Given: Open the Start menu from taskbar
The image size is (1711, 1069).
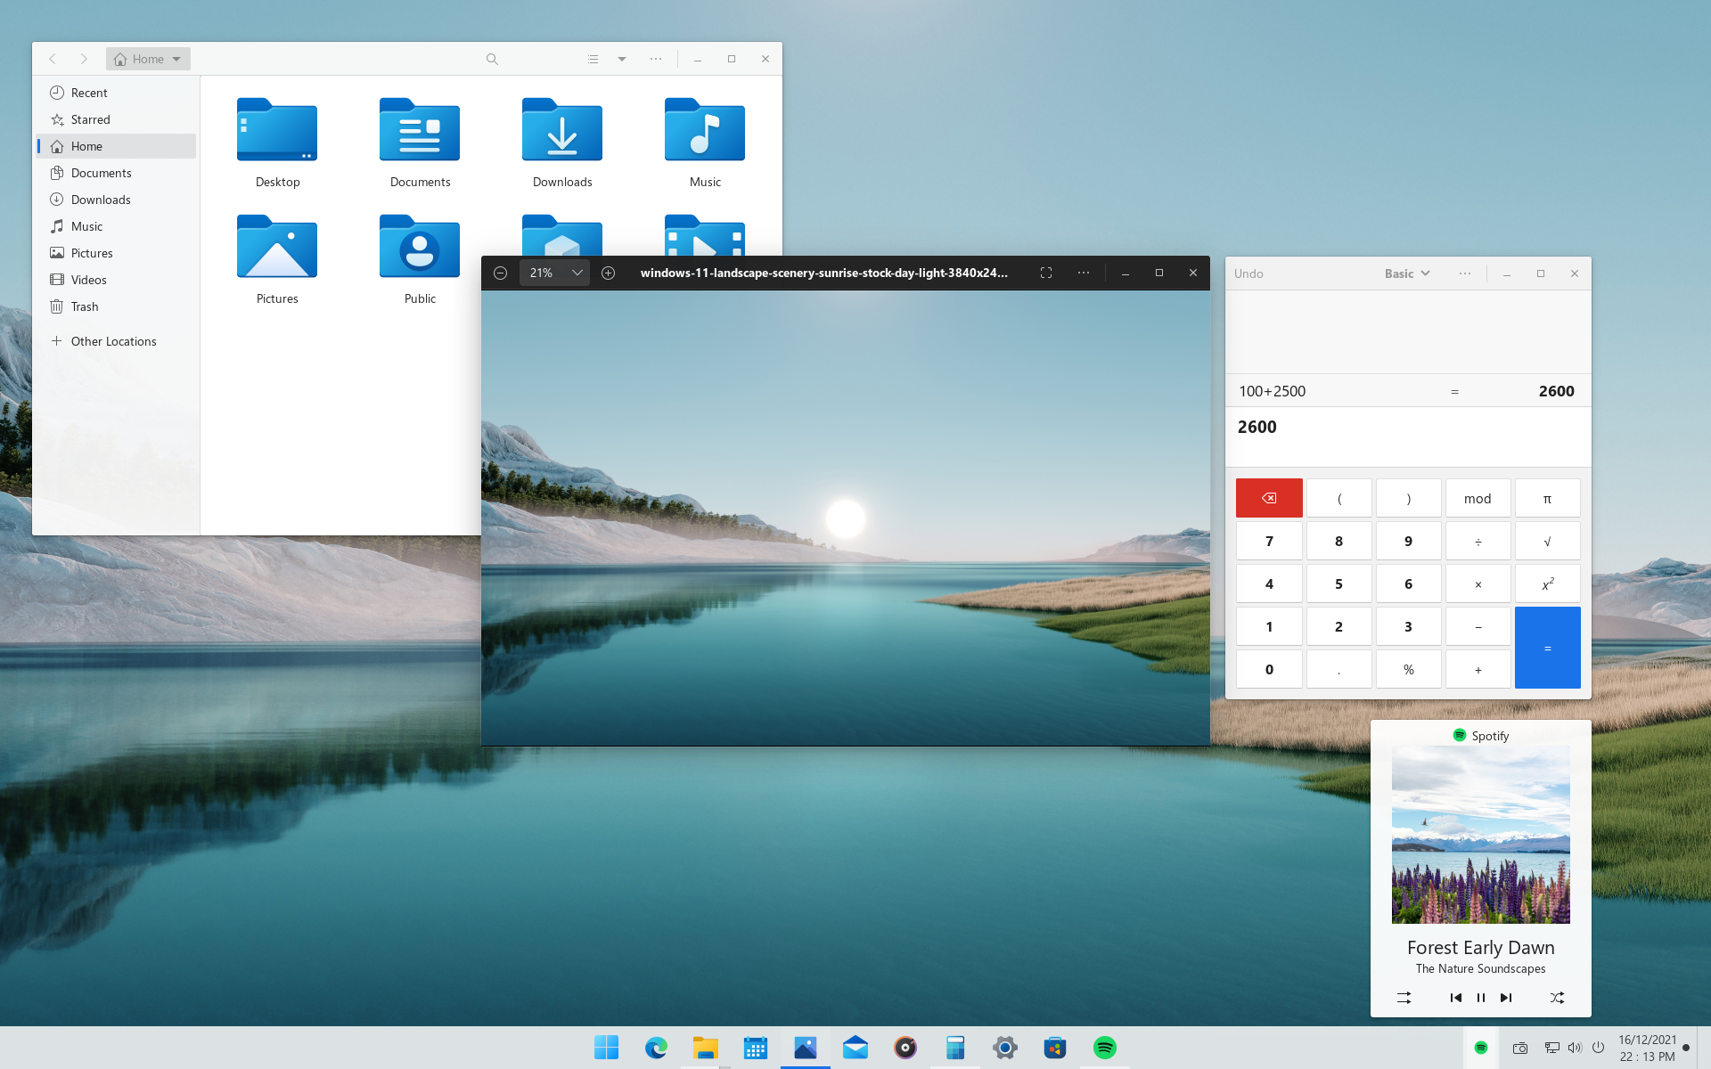Looking at the screenshot, I should point(606,1048).
